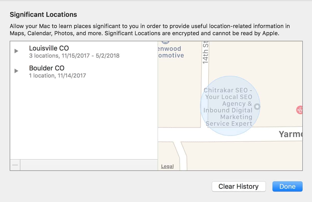Select the Boulder CO location entry
312x202 pixels.
tap(47, 68)
